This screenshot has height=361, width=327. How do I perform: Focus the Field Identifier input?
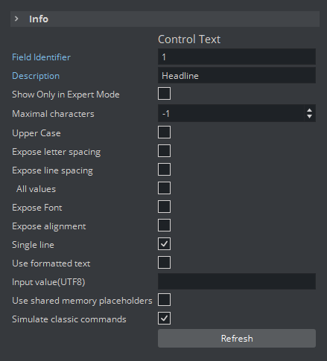pyautogui.click(x=237, y=57)
